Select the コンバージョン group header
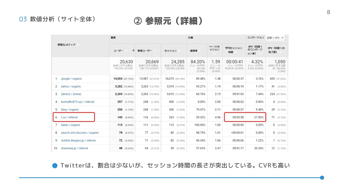Viewport: 340px width, 191px height. pyautogui.click(x=255, y=37)
